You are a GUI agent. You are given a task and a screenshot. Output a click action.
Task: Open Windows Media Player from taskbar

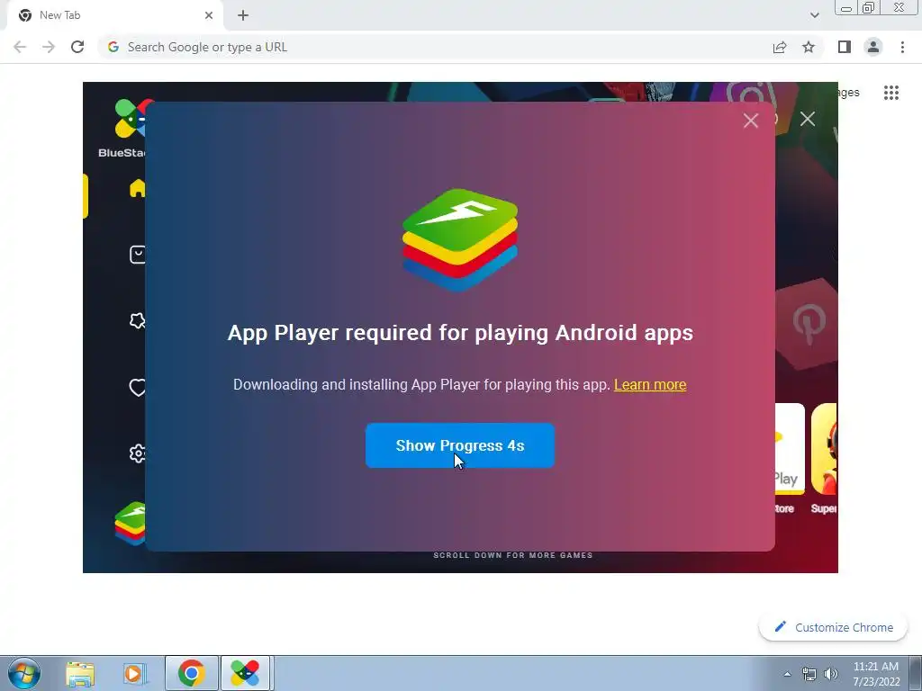pos(134,673)
